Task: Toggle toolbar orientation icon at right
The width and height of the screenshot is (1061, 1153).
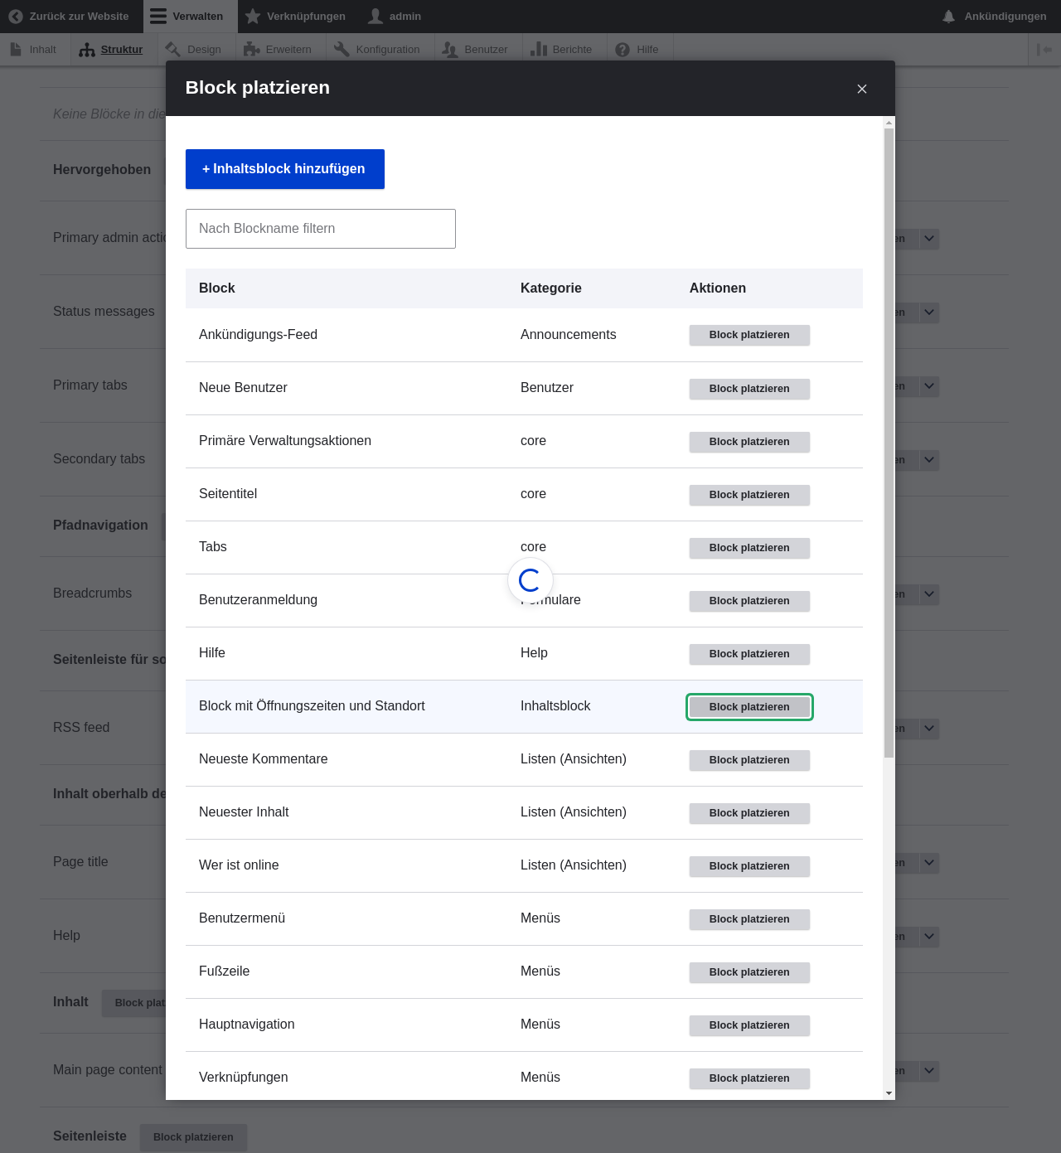Action: (x=1044, y=50)
